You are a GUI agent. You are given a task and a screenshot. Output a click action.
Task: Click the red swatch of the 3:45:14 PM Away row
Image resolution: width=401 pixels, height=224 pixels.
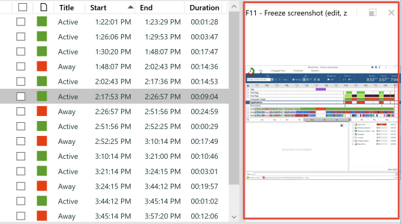point(42,216)
